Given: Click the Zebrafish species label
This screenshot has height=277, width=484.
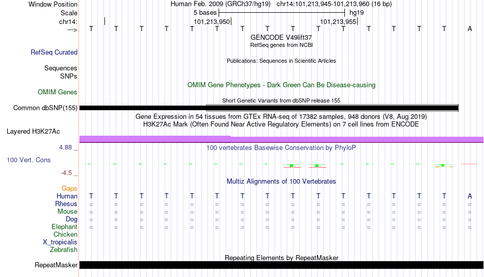Looking at the screenshot, I should pyautogui.click(x=64, y=250).
